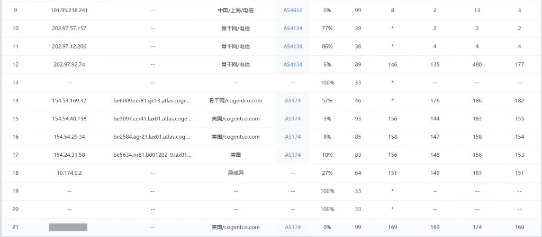Click the 57% loss value
This screenshot has height=237, width=542.
[x=327, y=101]
